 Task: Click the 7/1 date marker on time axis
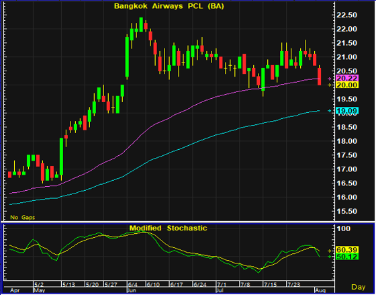(222, 285)
